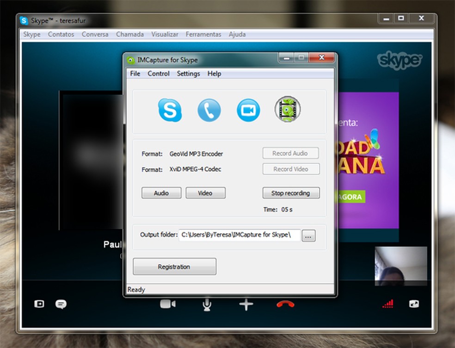Screen dimensions: 455x348
Task: Click the Record Audio button
Action: click(290, 153)
